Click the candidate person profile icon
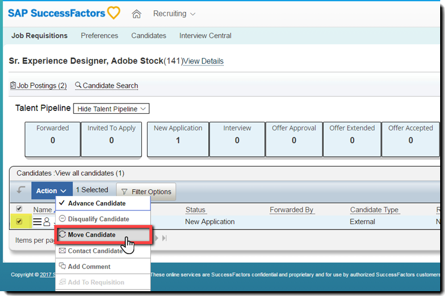 (47, 221)
